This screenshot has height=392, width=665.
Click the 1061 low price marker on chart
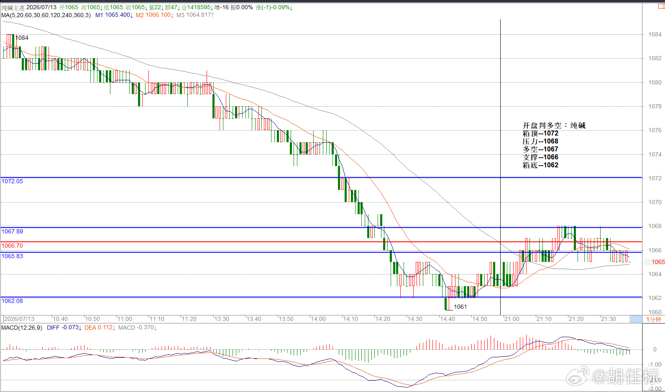pyautogui.click(x=460, y=307)
